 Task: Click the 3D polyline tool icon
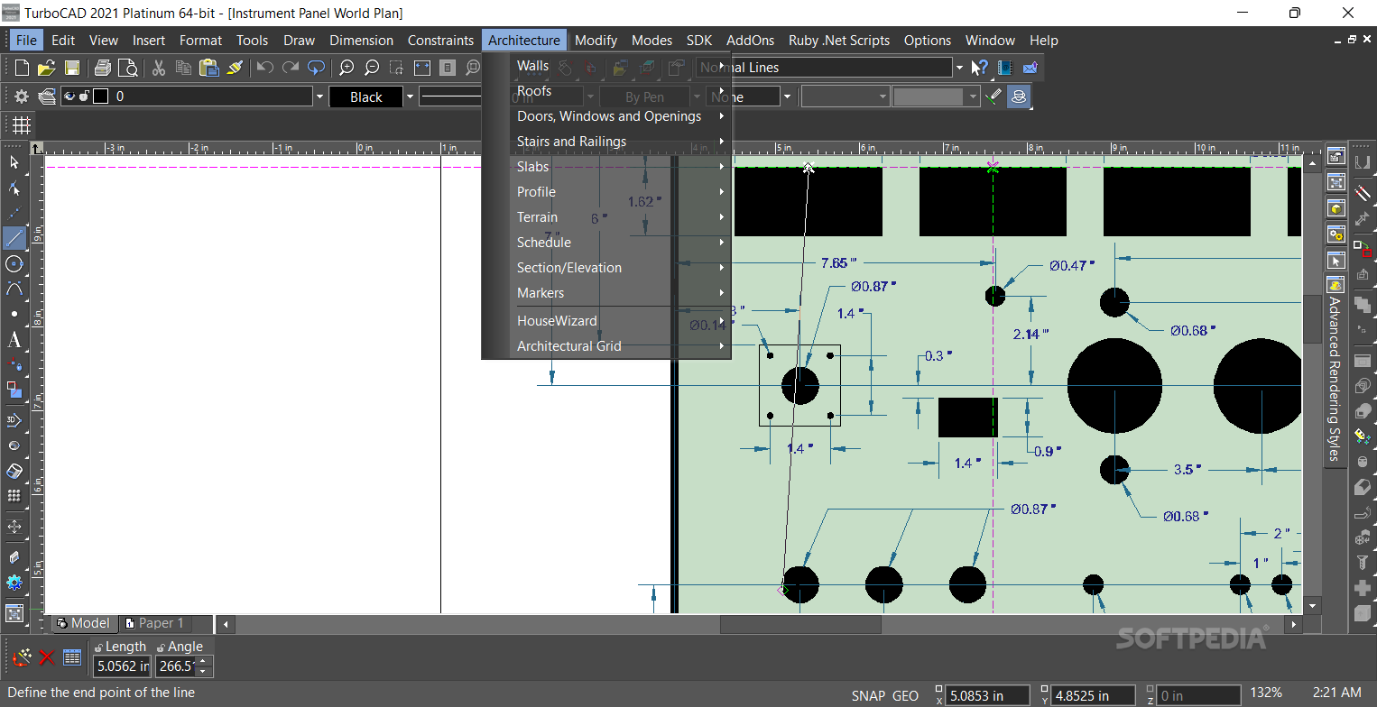pyautogui.click(x=14, y=420)
